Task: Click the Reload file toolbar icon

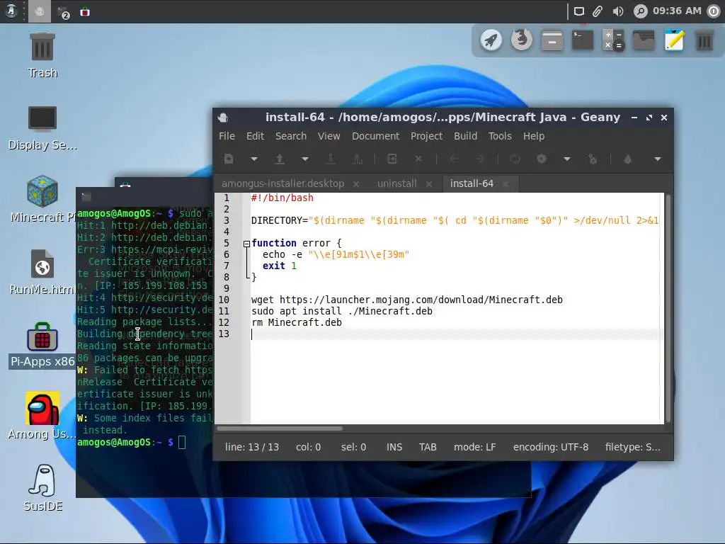Action: [392, 159]
